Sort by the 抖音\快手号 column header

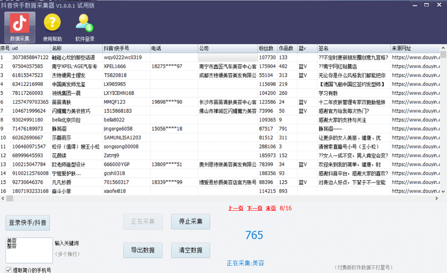pos(126,48)
